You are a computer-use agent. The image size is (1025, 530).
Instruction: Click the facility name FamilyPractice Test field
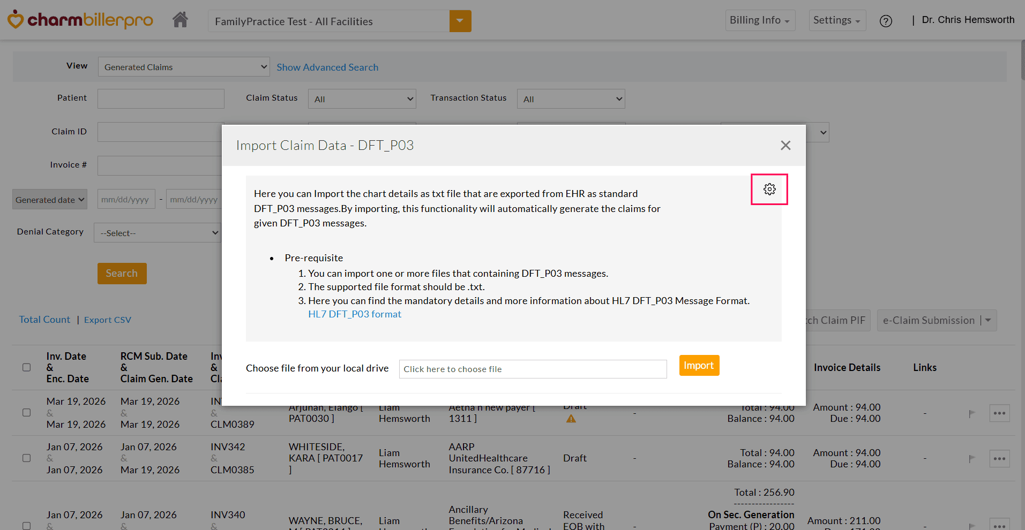pyautogui.click(x=328, y=21)
